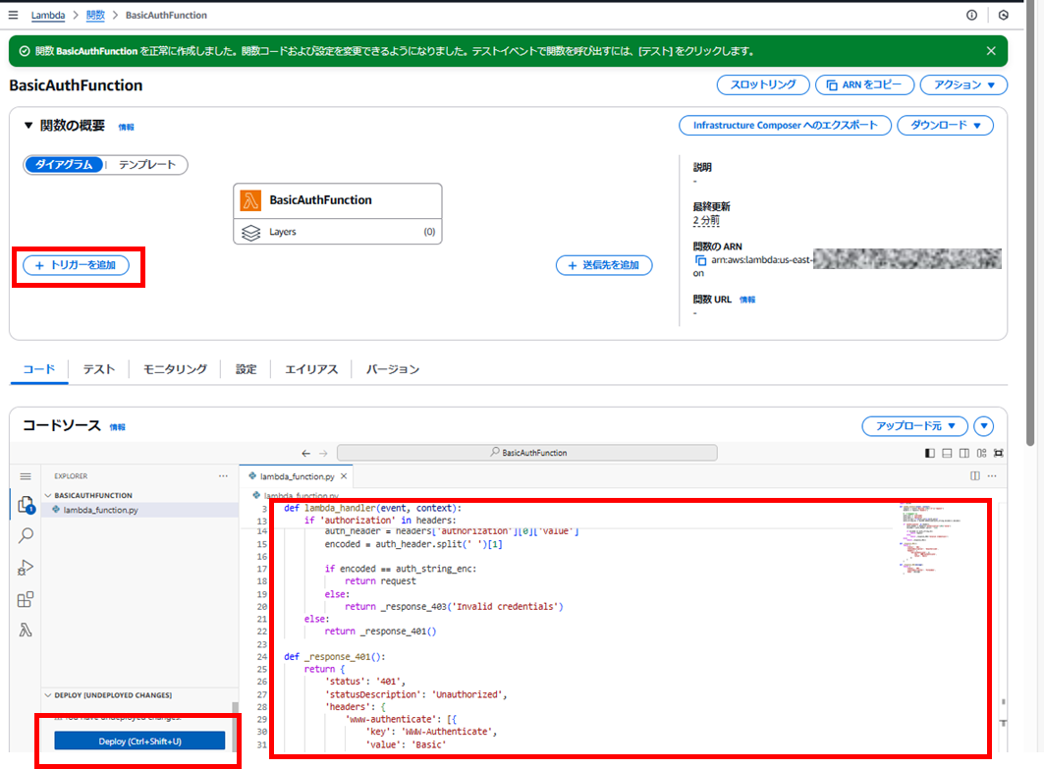This screenshot has height=769, width=1044.
Task: Click the Deploy (Ctrl+Shift+U) button
Action: pyautogui.click(x=139, y=742)
